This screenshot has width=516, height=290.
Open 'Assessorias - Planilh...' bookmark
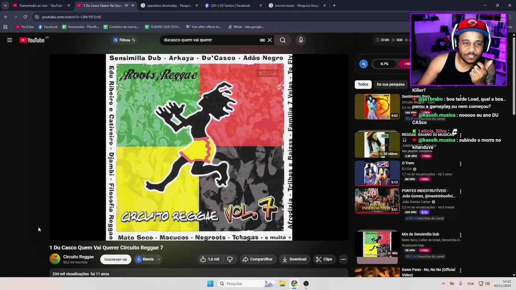(x=81, y=27)
